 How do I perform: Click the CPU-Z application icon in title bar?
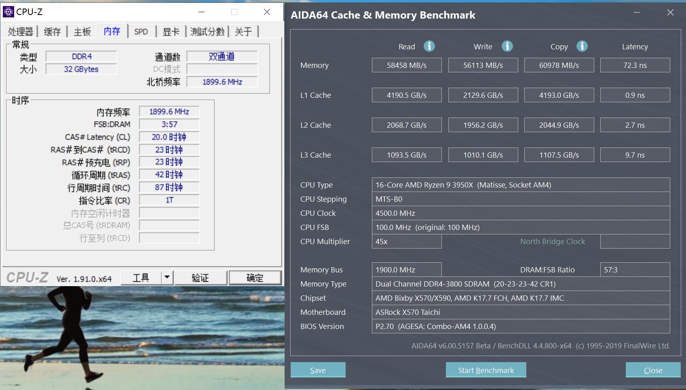coord(9,11)
